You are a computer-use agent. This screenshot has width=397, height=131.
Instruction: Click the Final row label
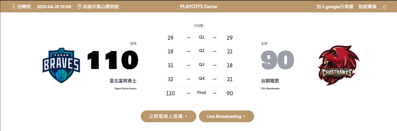tap(201, 92)
